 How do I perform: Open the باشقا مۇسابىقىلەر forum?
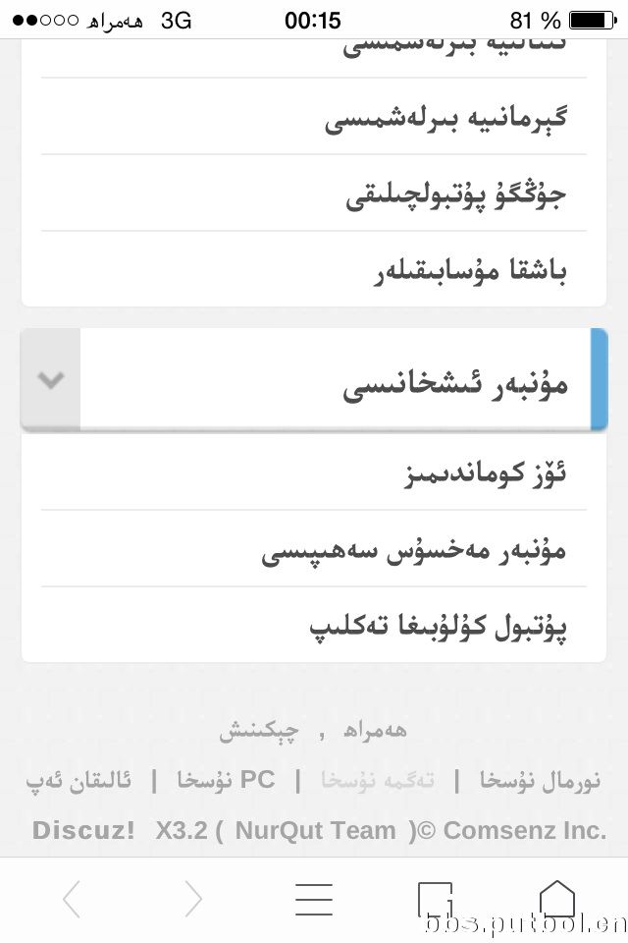point(314,269)
